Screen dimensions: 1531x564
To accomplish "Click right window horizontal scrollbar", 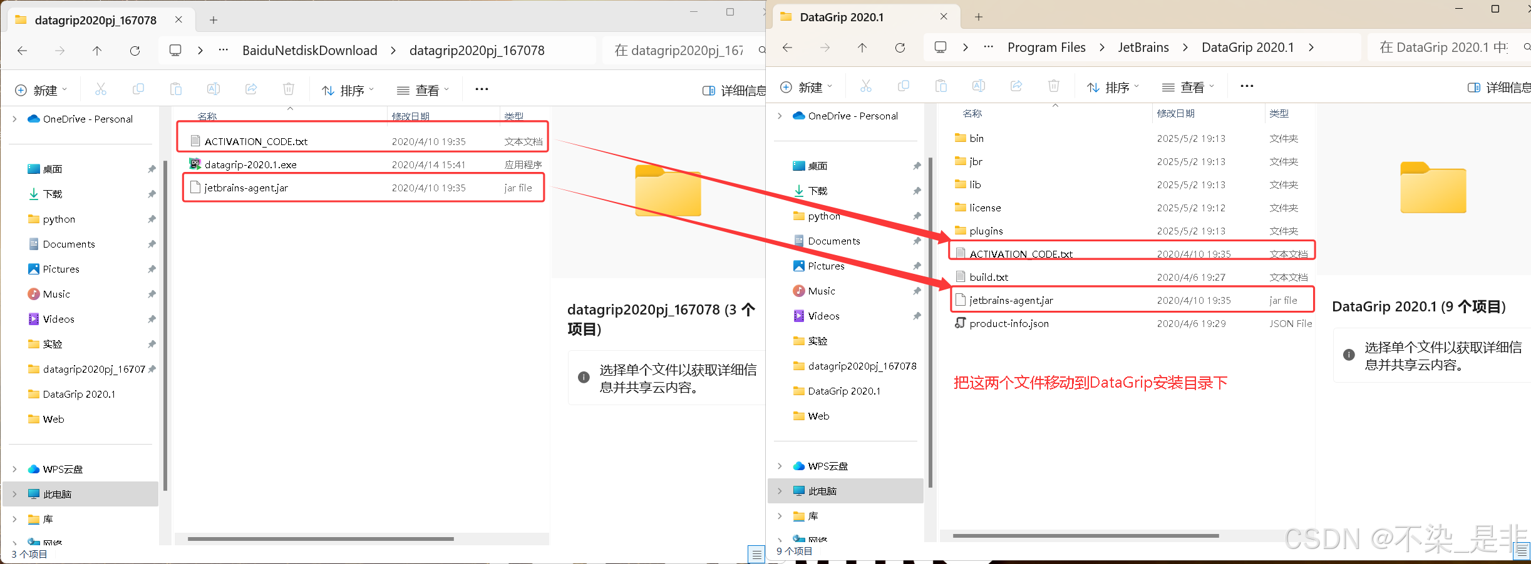I will 1086,535.
